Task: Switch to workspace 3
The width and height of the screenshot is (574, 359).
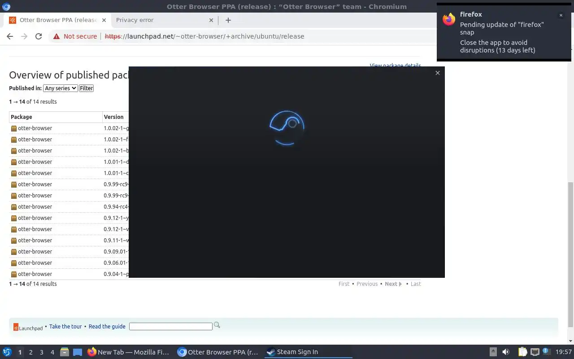Action: click(41, 352)
